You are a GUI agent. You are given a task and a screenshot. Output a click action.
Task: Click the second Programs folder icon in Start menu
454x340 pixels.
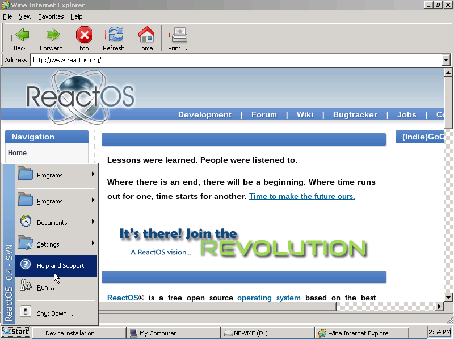[25, 199]
